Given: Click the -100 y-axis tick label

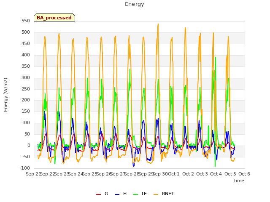Looking at the screenshot, I should [25, 168].
